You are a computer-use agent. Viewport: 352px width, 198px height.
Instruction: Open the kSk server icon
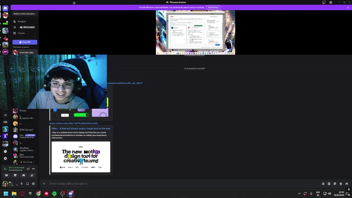point(5,122)
